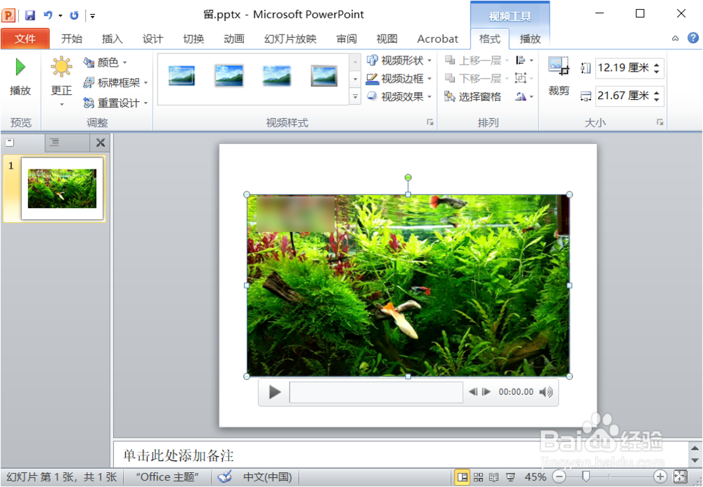Switch to the 动画 tab
Screen dimensions: 703x487
coord(234,39)
